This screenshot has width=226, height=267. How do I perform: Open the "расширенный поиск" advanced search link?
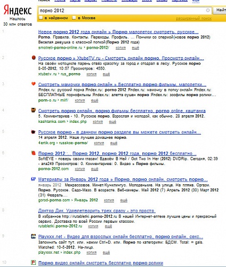[193, 18]
